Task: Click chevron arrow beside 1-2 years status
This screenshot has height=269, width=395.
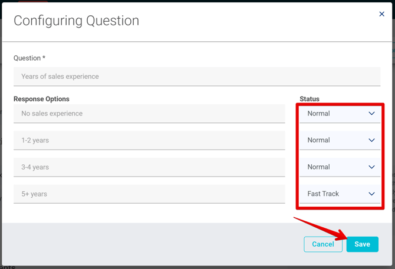Action: click(371, 140)
